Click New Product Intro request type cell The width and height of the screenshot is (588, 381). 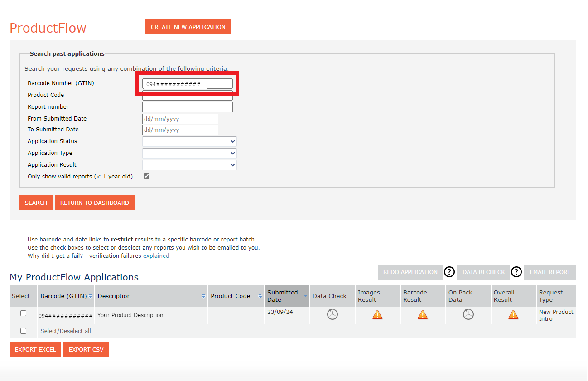(x=556, y=315)
